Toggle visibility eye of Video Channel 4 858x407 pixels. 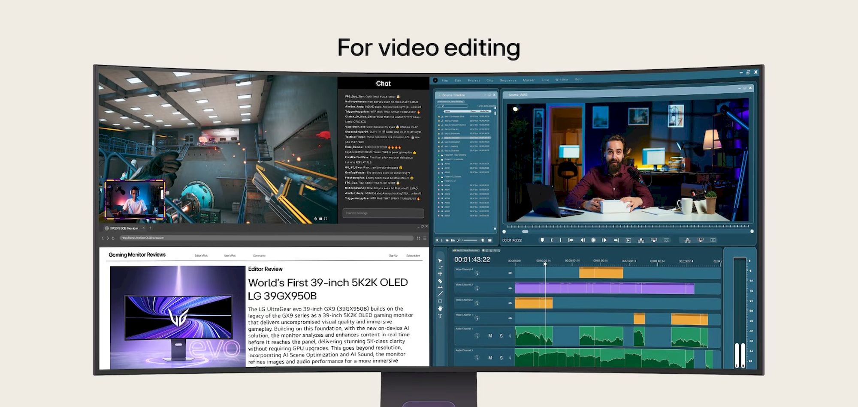pyautogui.click(x=510, y=273)
